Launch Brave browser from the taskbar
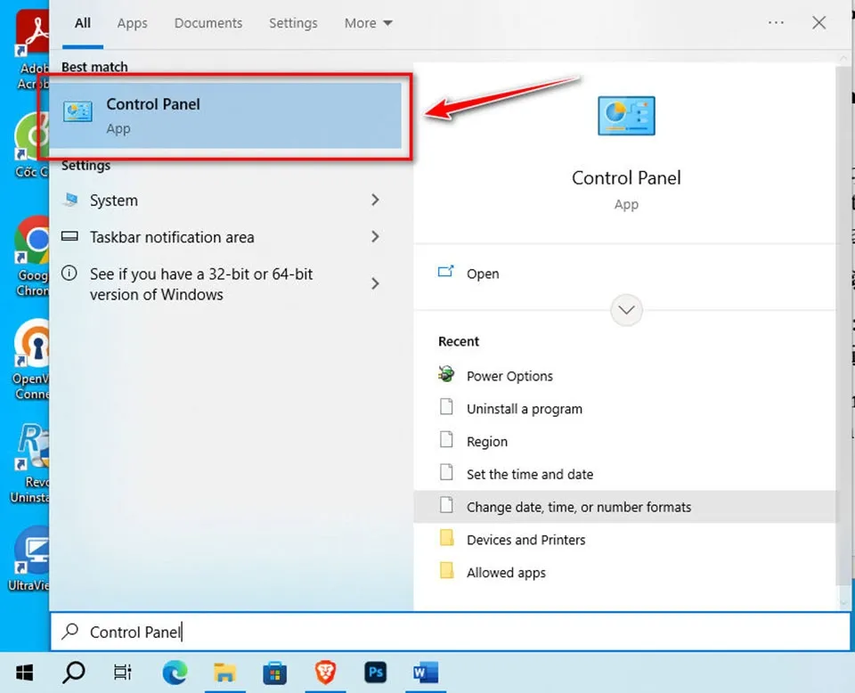This screenshot has height=693, width=855. (x=325, y=673)
